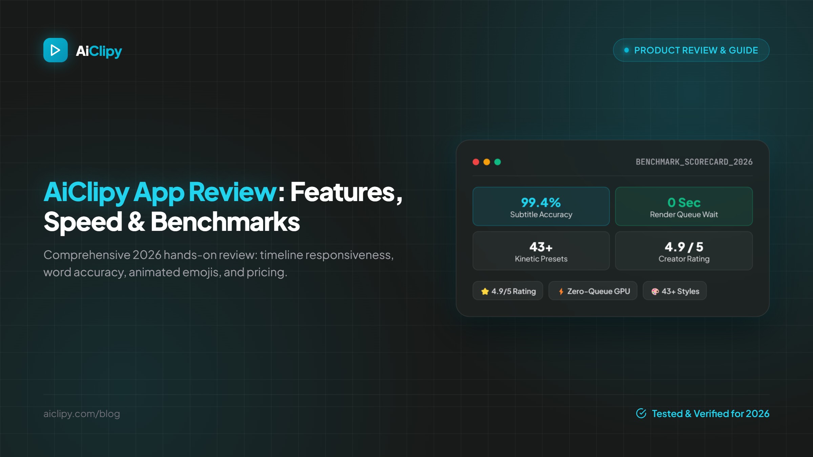Click the Tested & Verified for 2026 text
Image resolution: width=813 pixels, height=457 pixels.
pos(711,414)
